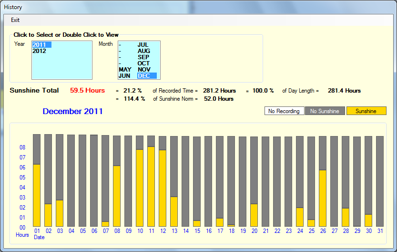
Task: Click the yellow sunshine bar for day 26
Action: [323, 198]
